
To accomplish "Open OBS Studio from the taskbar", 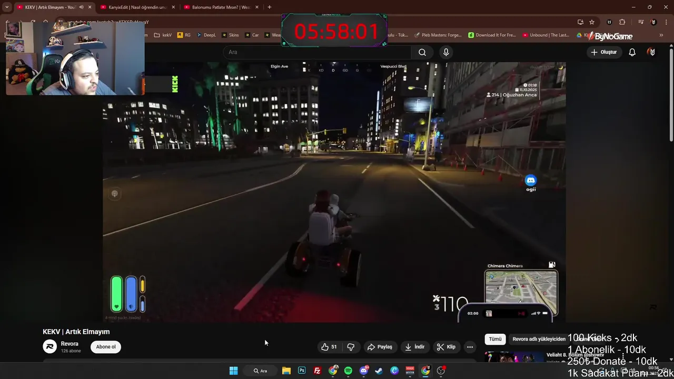I will coord(441,371).
